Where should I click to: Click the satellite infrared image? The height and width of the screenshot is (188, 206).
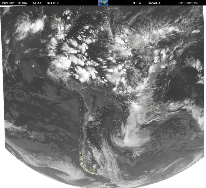tap(103, 97)
